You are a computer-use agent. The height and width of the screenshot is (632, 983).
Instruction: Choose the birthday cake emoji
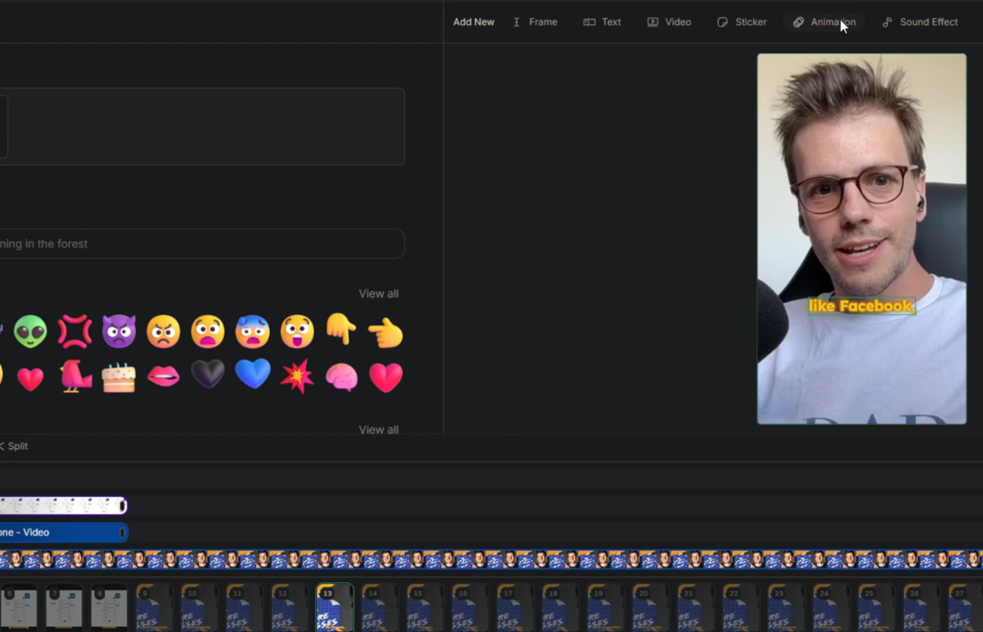[x=119, y=377]
